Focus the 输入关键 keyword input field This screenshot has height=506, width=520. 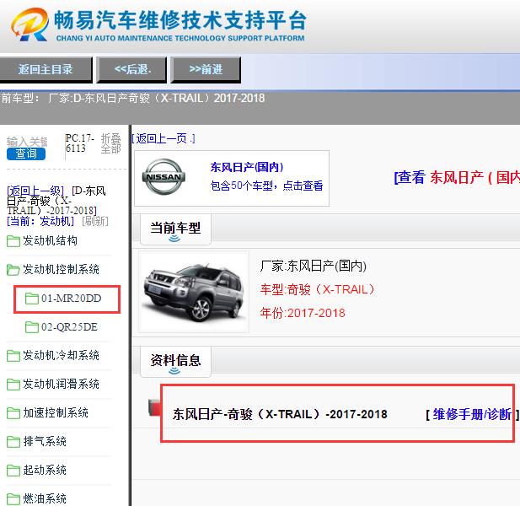[x=27, y=142]
